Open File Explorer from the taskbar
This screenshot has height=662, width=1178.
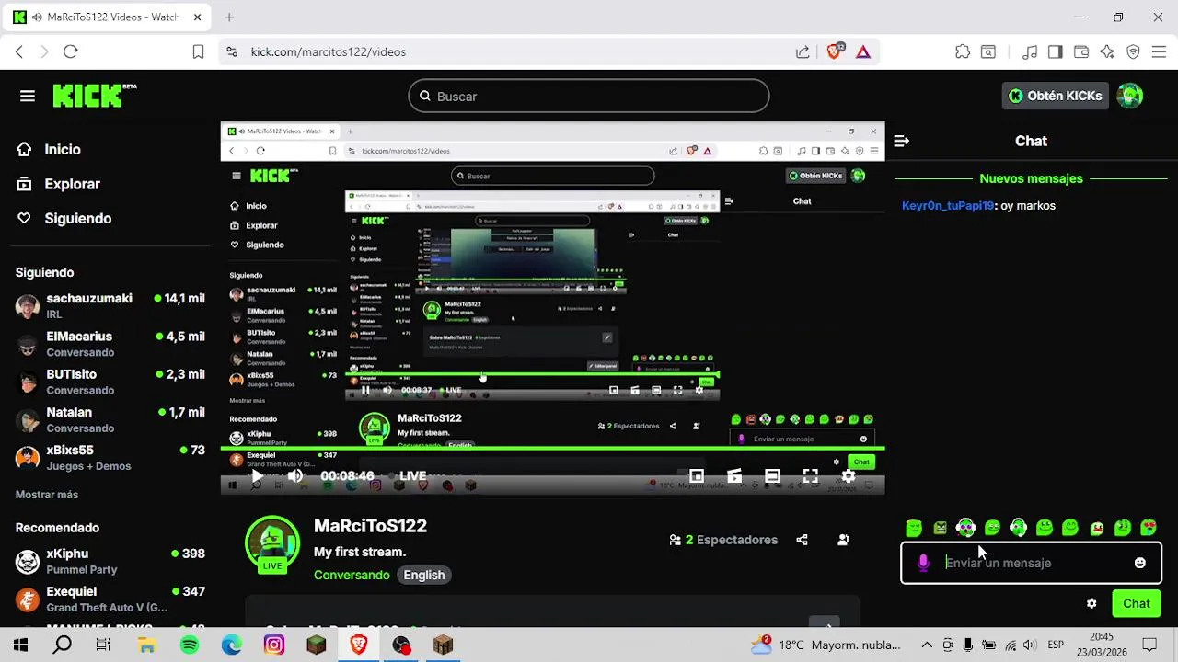click(147, 645)
